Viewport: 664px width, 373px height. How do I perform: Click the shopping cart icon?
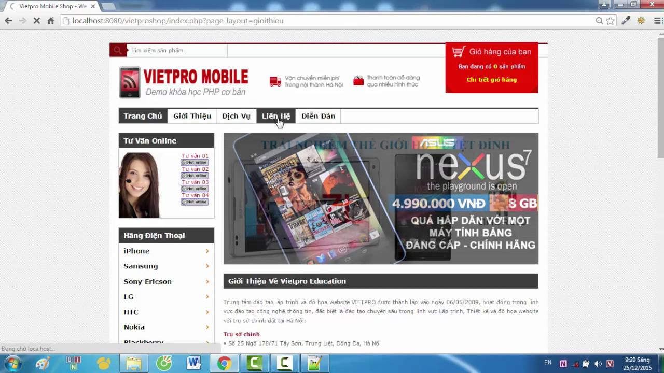point(459,51)
